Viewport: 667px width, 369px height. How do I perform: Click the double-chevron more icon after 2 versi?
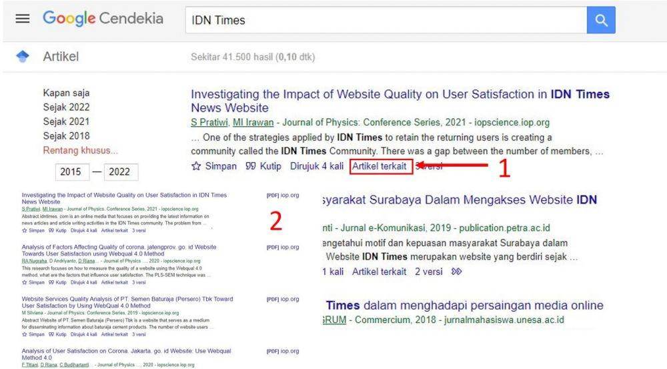[x=456, y=272]
